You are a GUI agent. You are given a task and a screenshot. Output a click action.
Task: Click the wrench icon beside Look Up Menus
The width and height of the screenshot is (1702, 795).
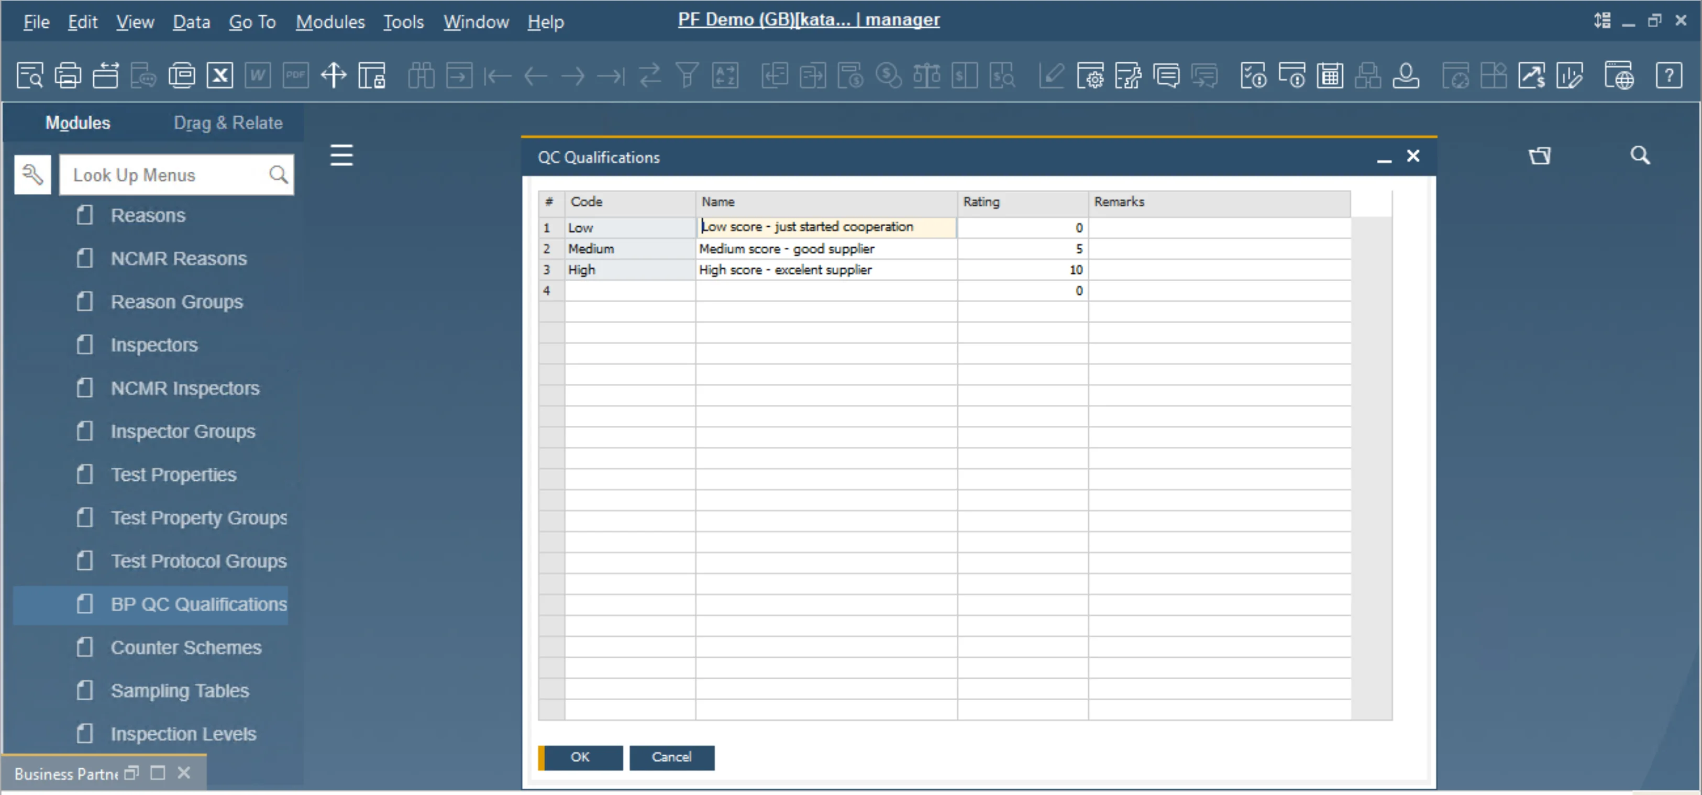click(32, 175)
